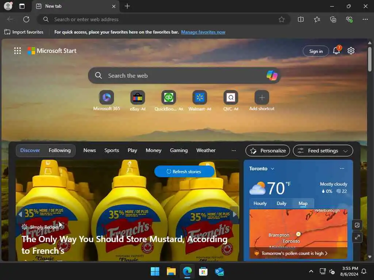The image size is (374, 280).
Task: Select the Daily weather tab
Action: (281, 203)
